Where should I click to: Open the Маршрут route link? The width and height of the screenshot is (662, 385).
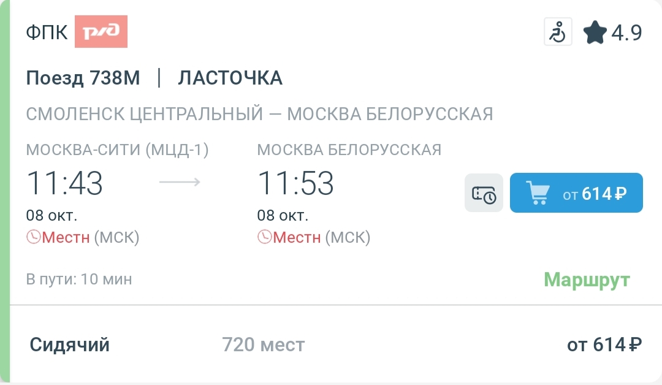point(587,280)
